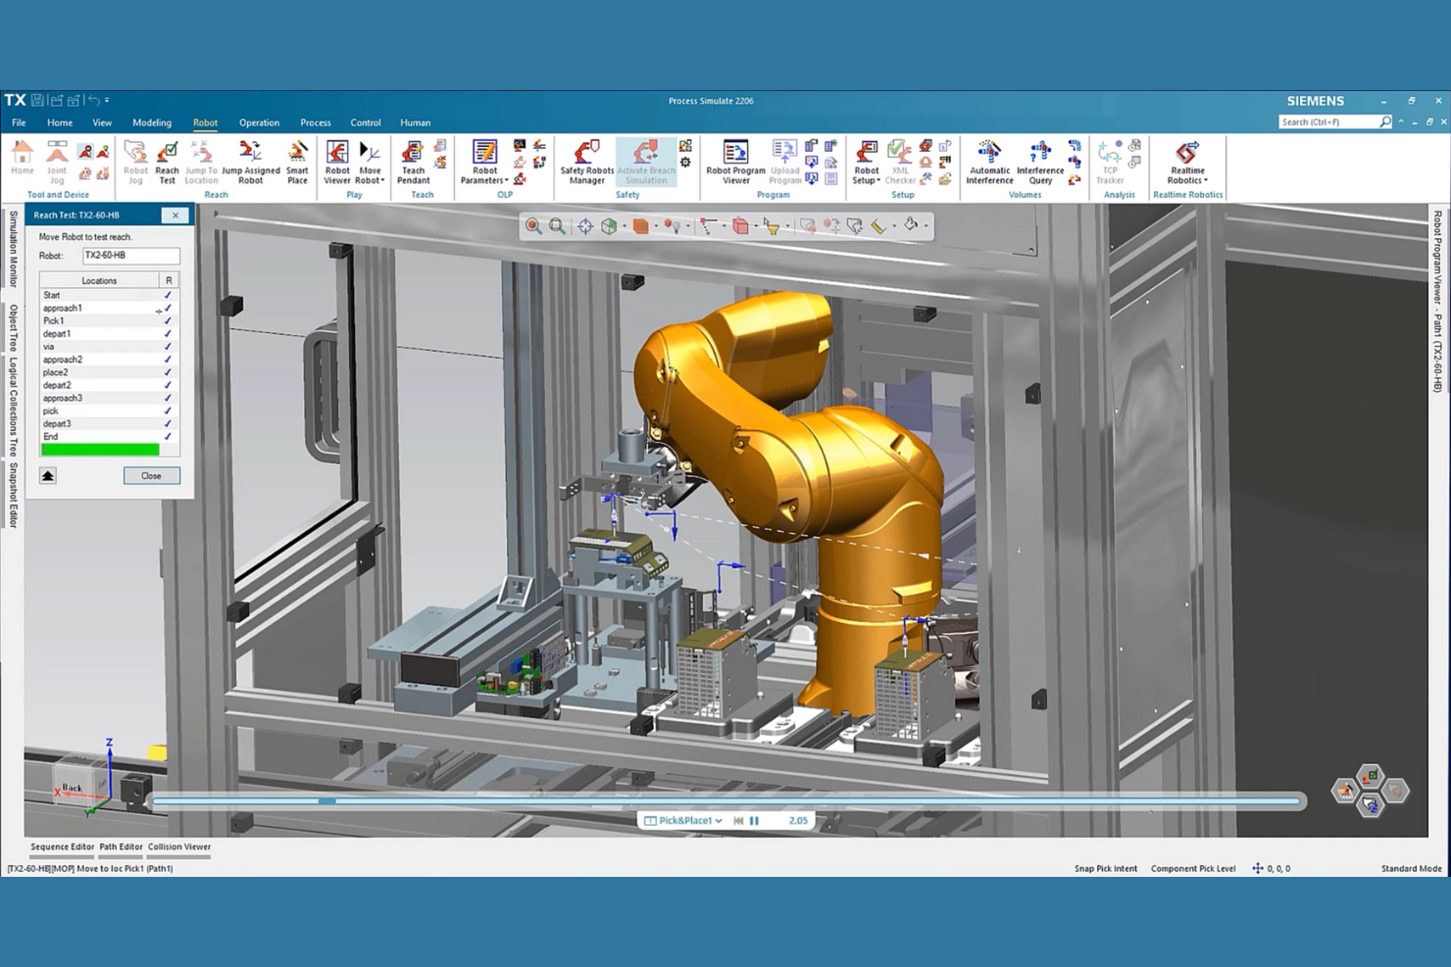Pause the running simulation playback

pos(754,820)
